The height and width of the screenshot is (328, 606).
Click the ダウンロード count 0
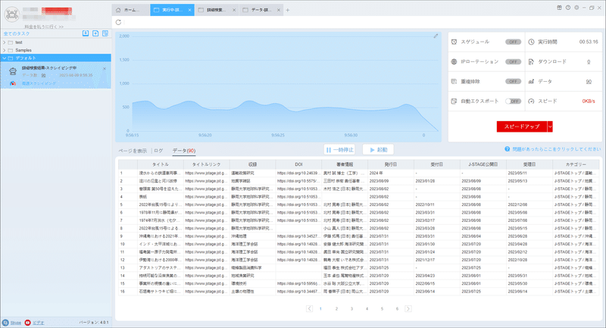click(x=589, y=62)
